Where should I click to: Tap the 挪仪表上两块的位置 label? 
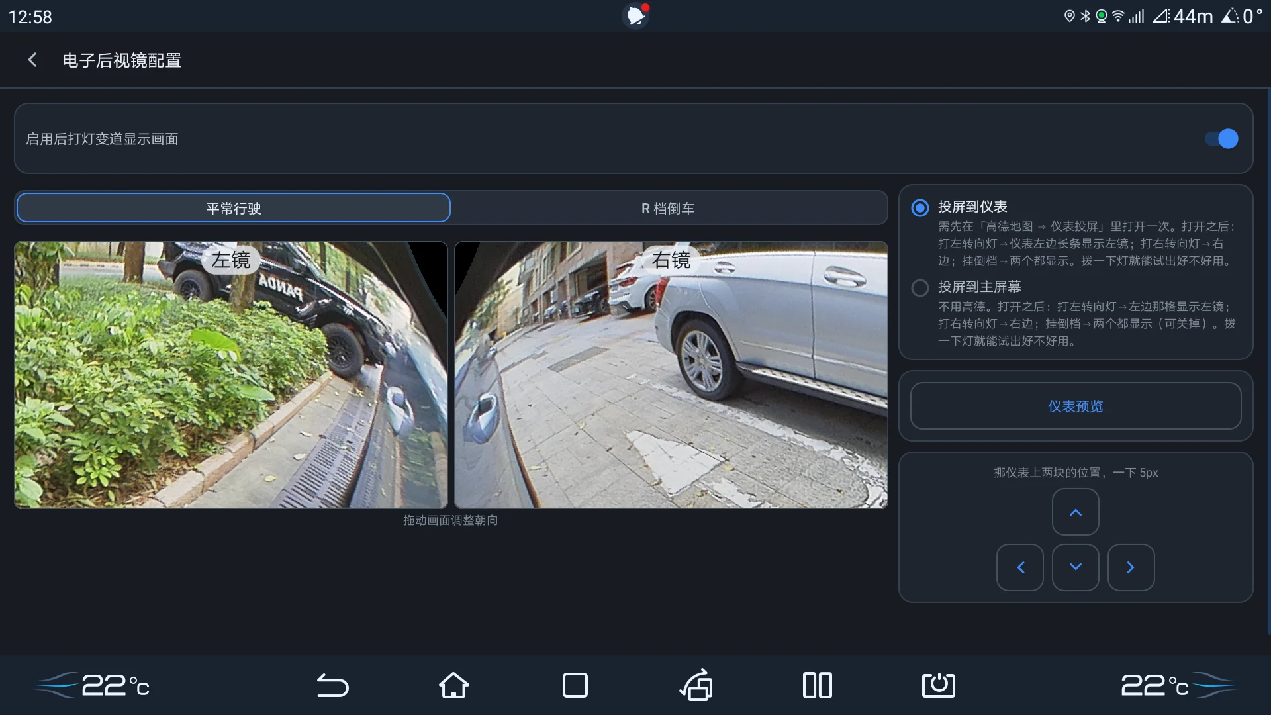pyautogui.click(x=1076, y=473)
